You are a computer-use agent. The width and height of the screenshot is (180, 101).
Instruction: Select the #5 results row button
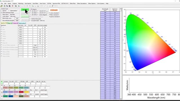point(2,96)
